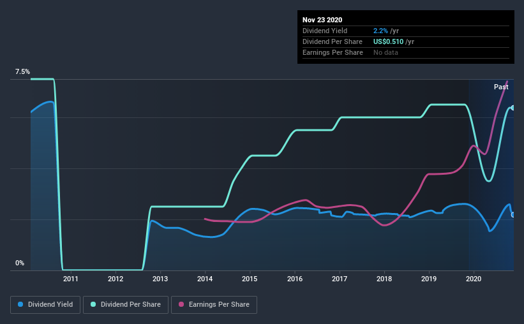Click the pink dot in Earnings Per Share legend
524x324 pixels.
pyautogui.click(x=181, y=305)
